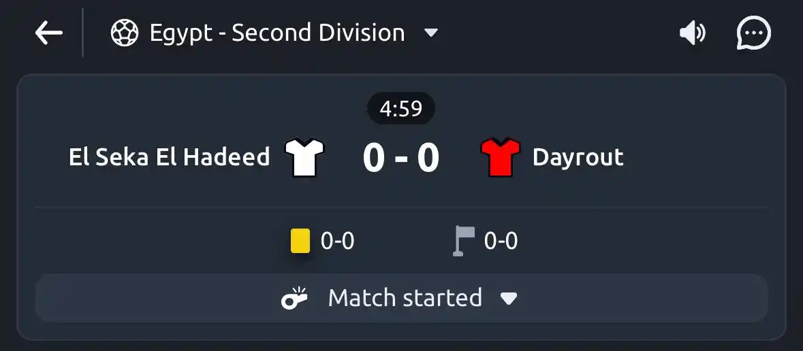
Task: Select the Egypt - Second Division league title
Action: pos(277,33)
